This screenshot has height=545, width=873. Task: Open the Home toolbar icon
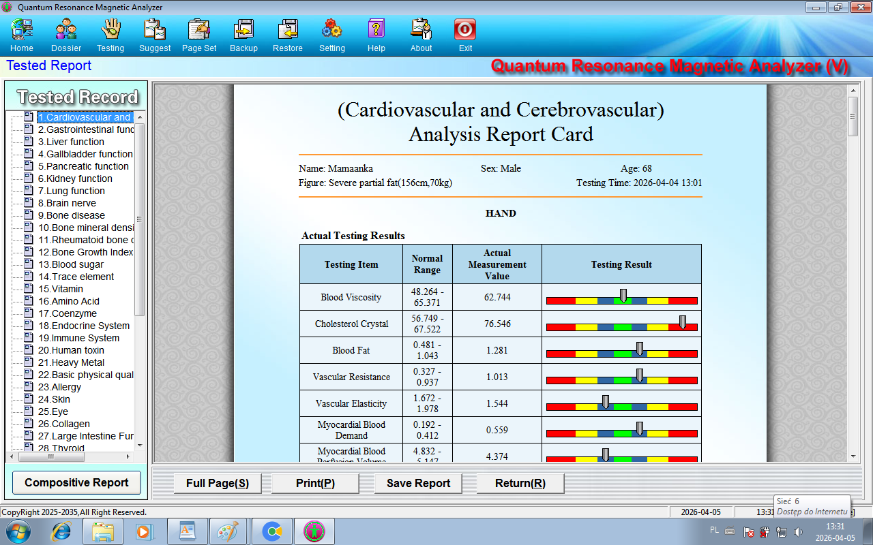[x=22, y=31]
